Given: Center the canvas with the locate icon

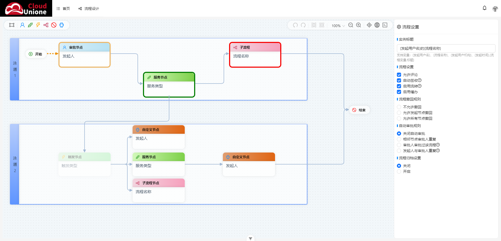Looking at the screenshot, I should (x=369, y=25).
